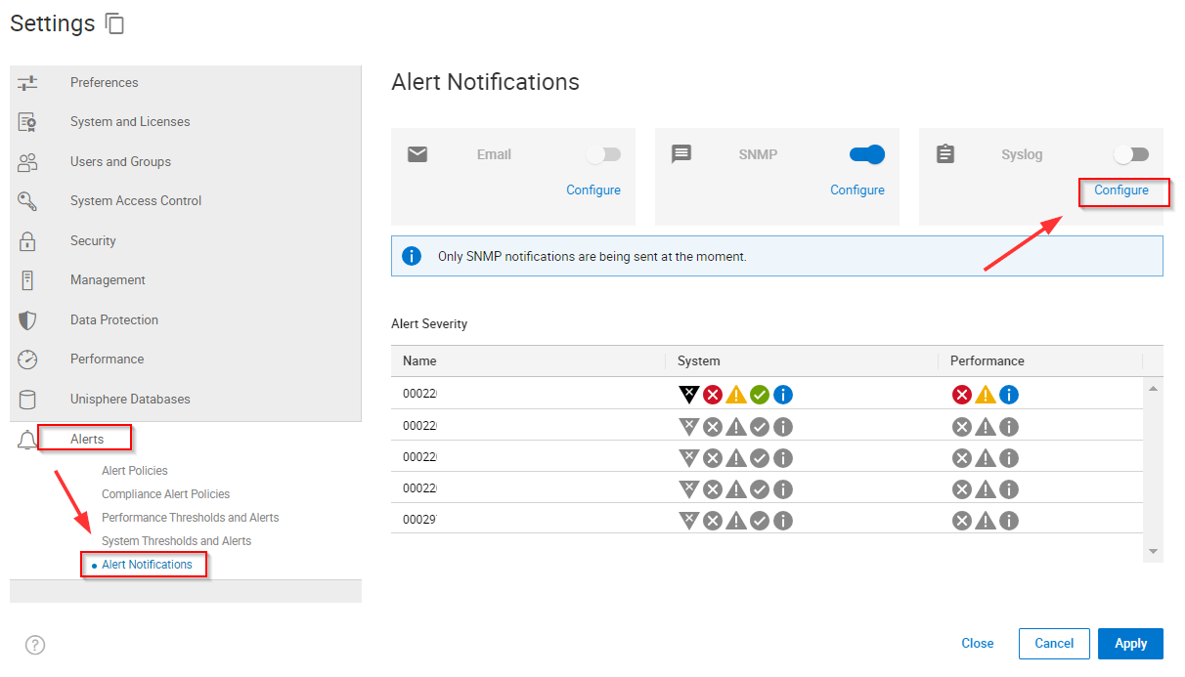
Task: Click the Cancel button
Action: (x=1054, y=644)
